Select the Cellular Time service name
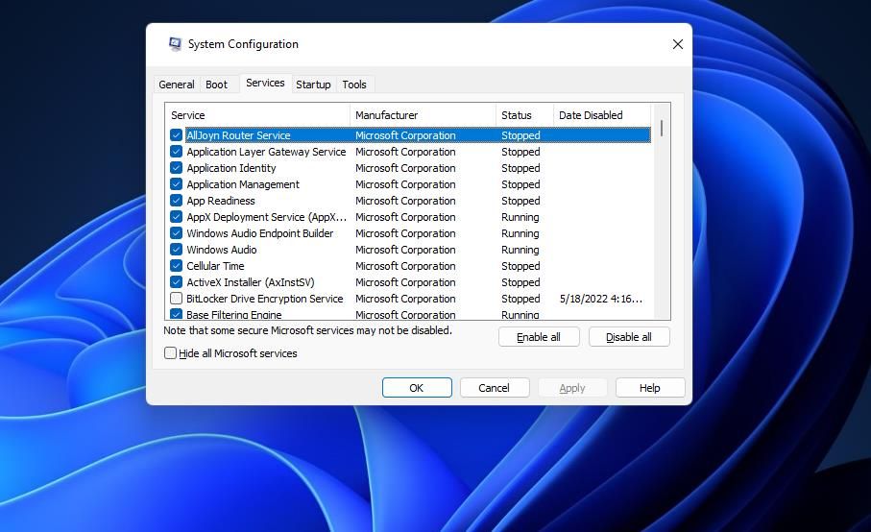 215,266
